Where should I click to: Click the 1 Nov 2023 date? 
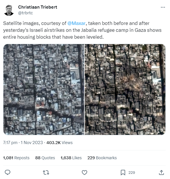[x=32, y=143]
